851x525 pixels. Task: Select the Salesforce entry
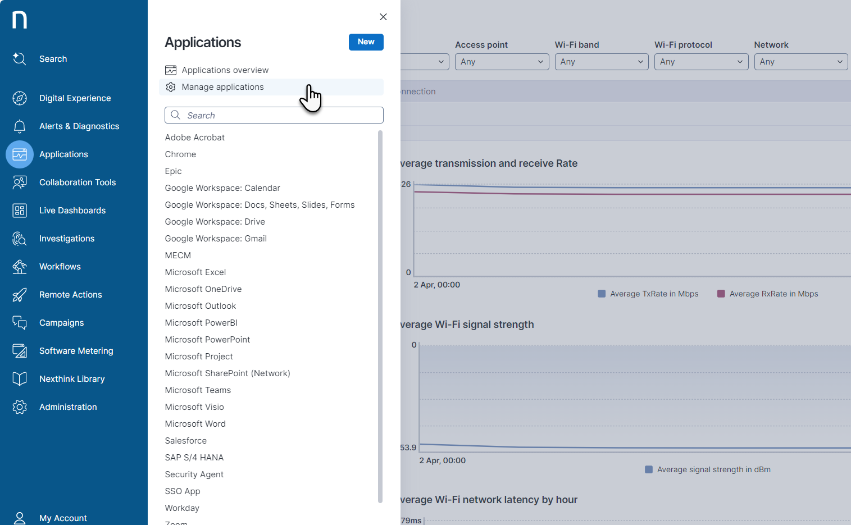click(186, 441)
